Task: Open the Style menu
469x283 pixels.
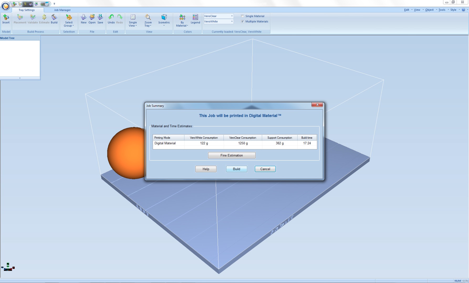Action: [453, 10]
